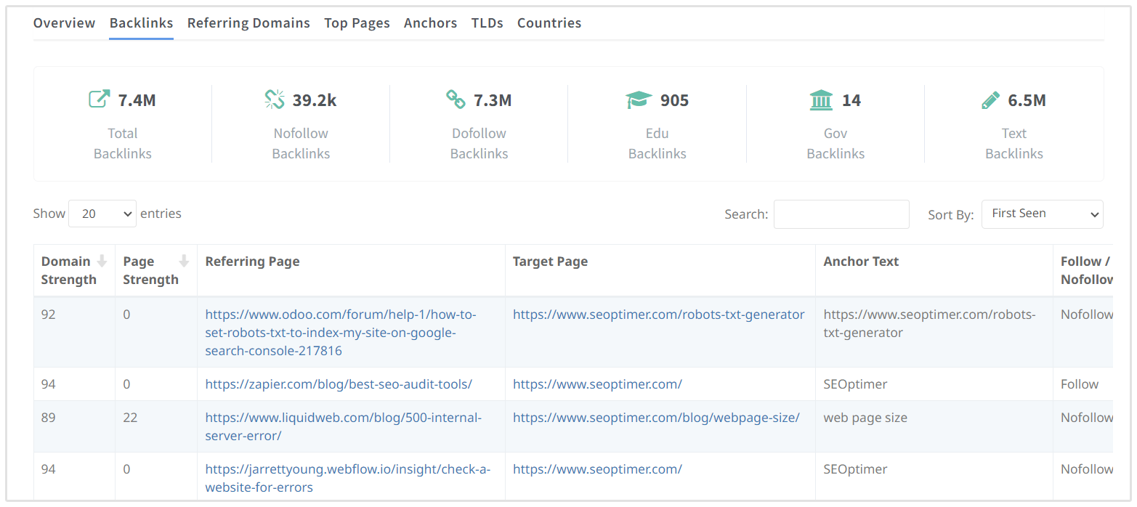Follow the seoptimer.com/blog/webpage-size target link

click(x=656, y=418)
